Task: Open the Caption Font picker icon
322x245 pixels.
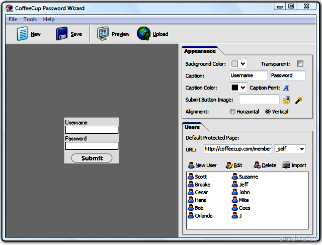Action: pos(286,88)
